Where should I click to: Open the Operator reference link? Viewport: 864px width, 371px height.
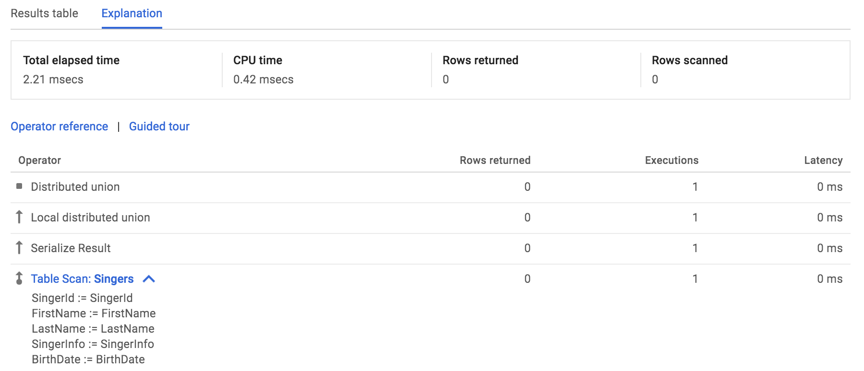60,127
